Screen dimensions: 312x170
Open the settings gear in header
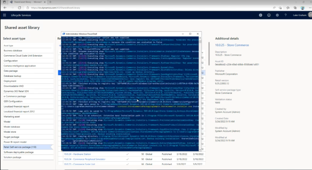277,15
